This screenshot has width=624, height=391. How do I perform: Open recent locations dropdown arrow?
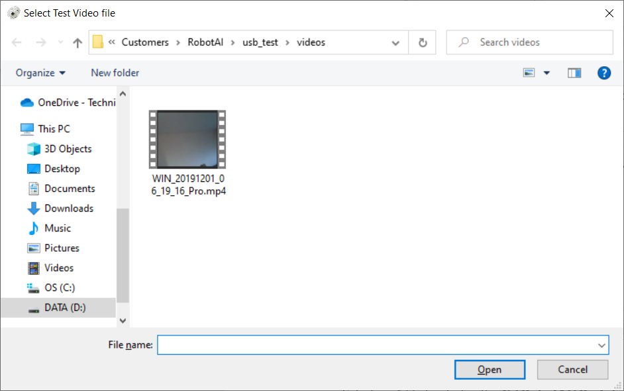coord(60,42)
